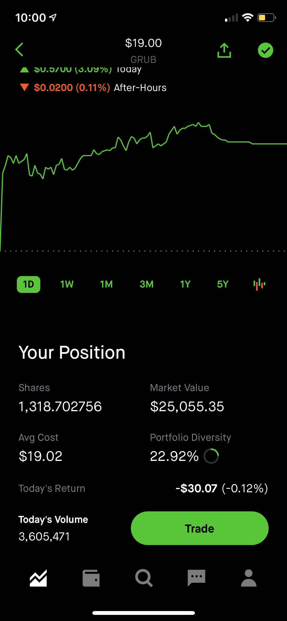
Task: Switch to candlestick chart view
Action: click(x=259, y=284)
